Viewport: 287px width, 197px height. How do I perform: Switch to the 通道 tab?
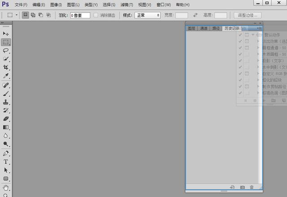coord(204,28)
